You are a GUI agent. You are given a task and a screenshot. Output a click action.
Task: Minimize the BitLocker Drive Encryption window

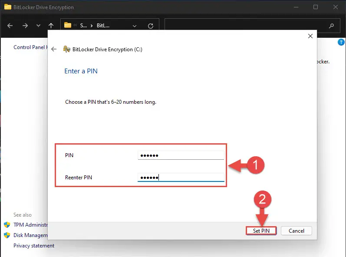[296, 7]
